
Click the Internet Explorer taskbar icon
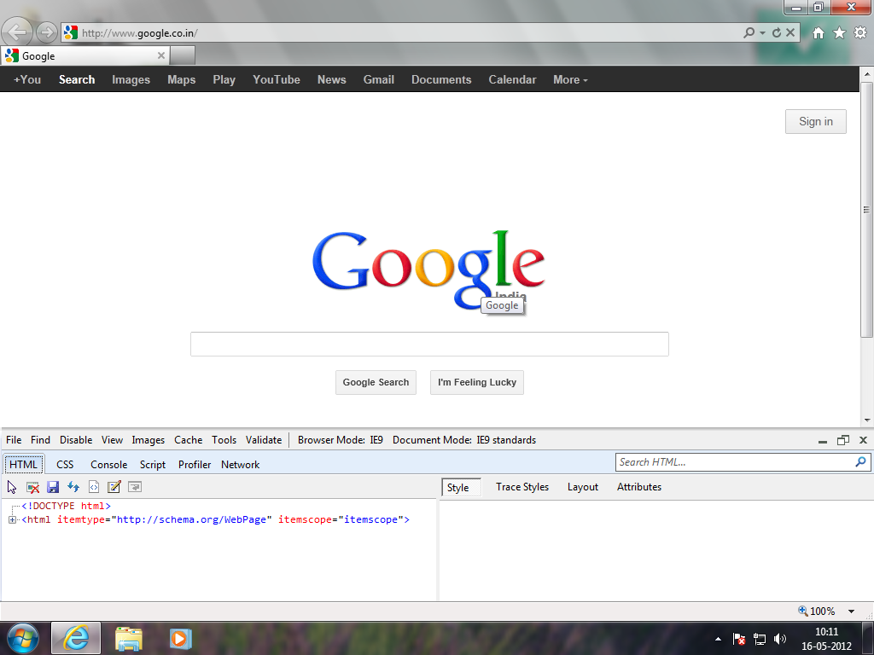click(x=76, y=638)
